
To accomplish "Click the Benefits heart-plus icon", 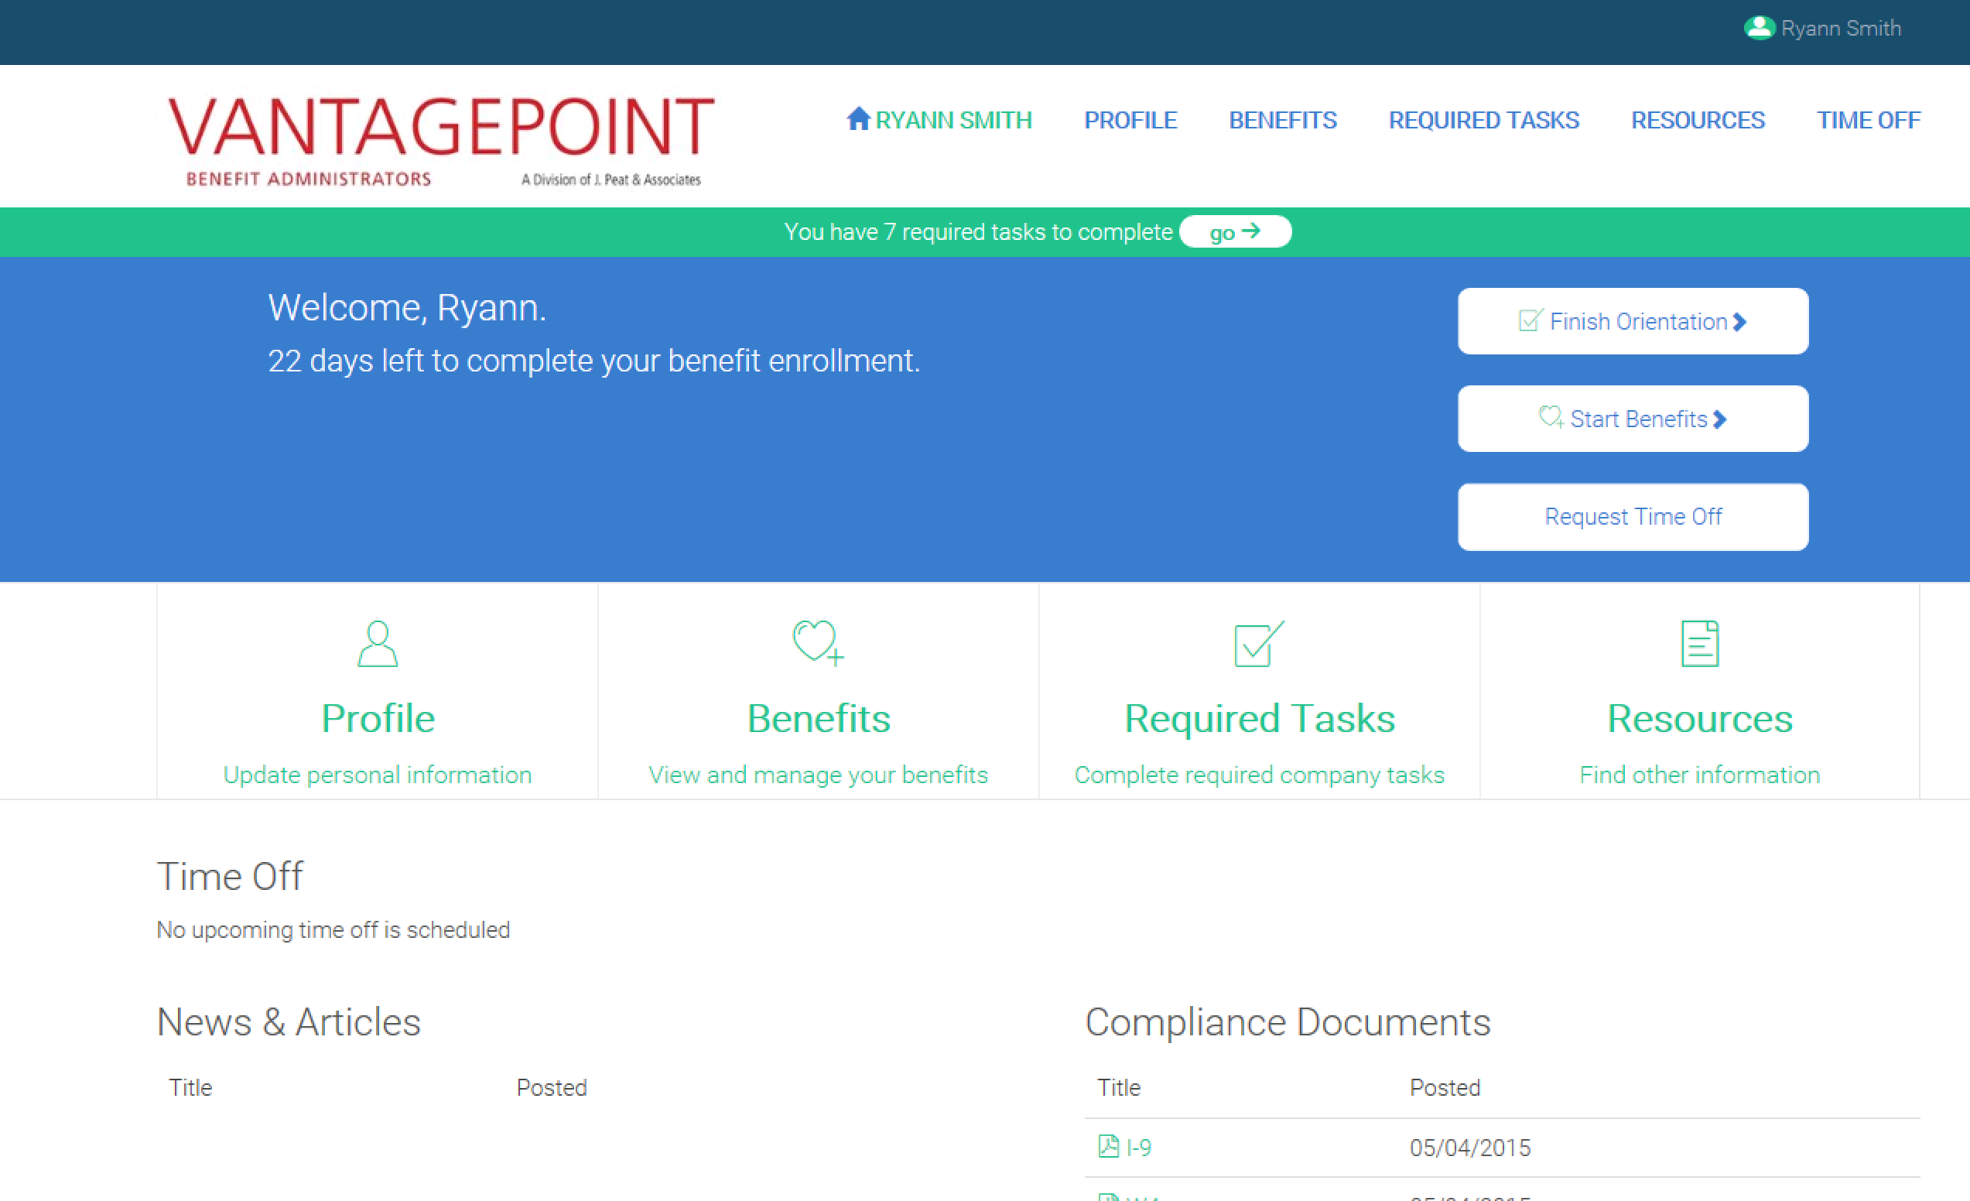I will (x=818, y=643).
